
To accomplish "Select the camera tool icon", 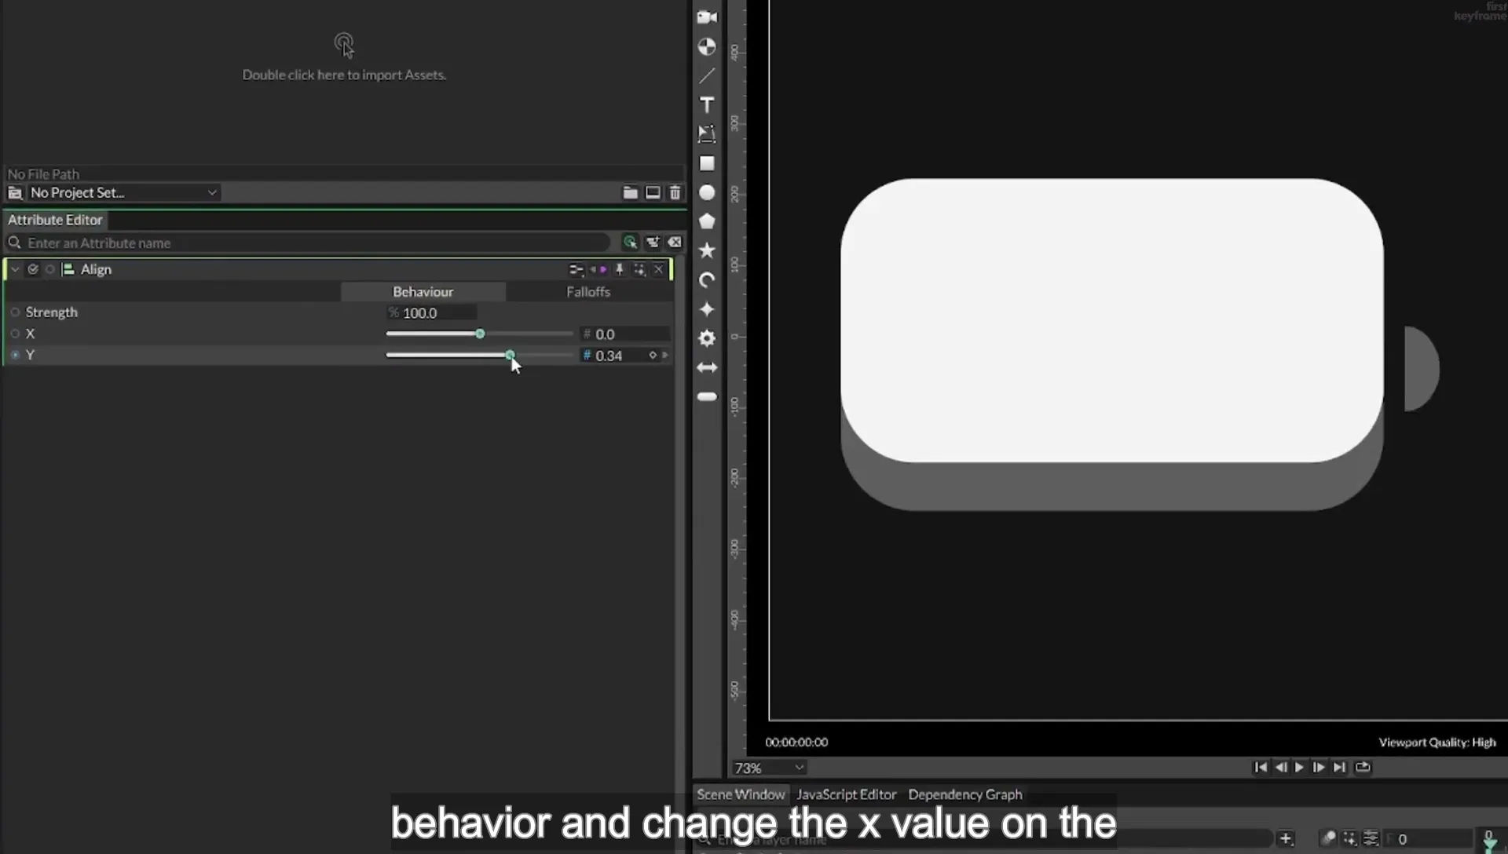I will pos(707,17).
